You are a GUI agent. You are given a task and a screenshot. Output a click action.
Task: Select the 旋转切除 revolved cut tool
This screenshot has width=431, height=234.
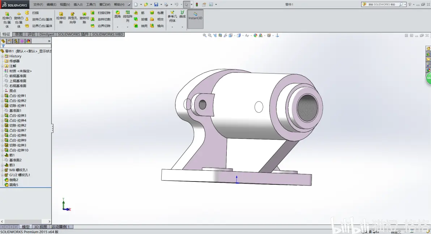pyautogui.click(x=84, y=18)
